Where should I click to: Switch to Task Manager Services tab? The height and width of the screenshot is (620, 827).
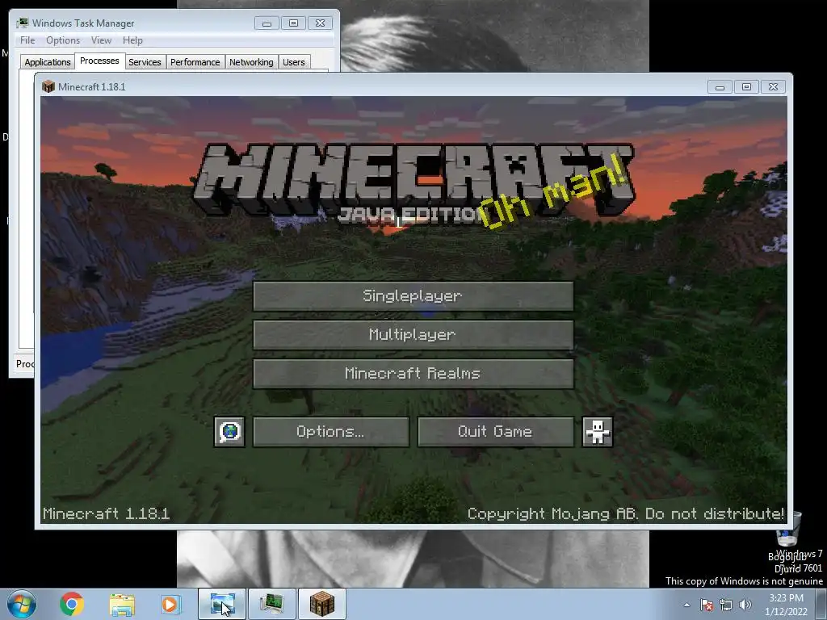145,62
